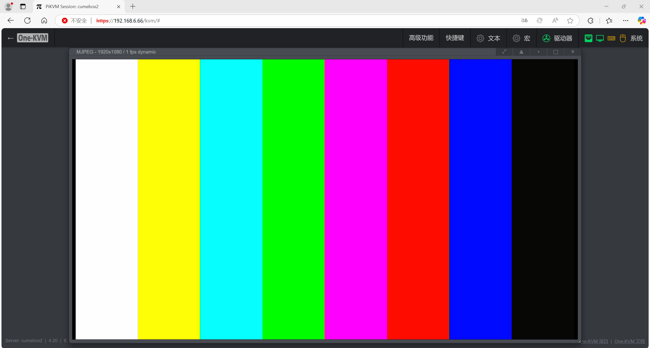Open the favorites list icon
This screenshot has height=348, width=650.
pyautogui.click(x=609, y=21)
